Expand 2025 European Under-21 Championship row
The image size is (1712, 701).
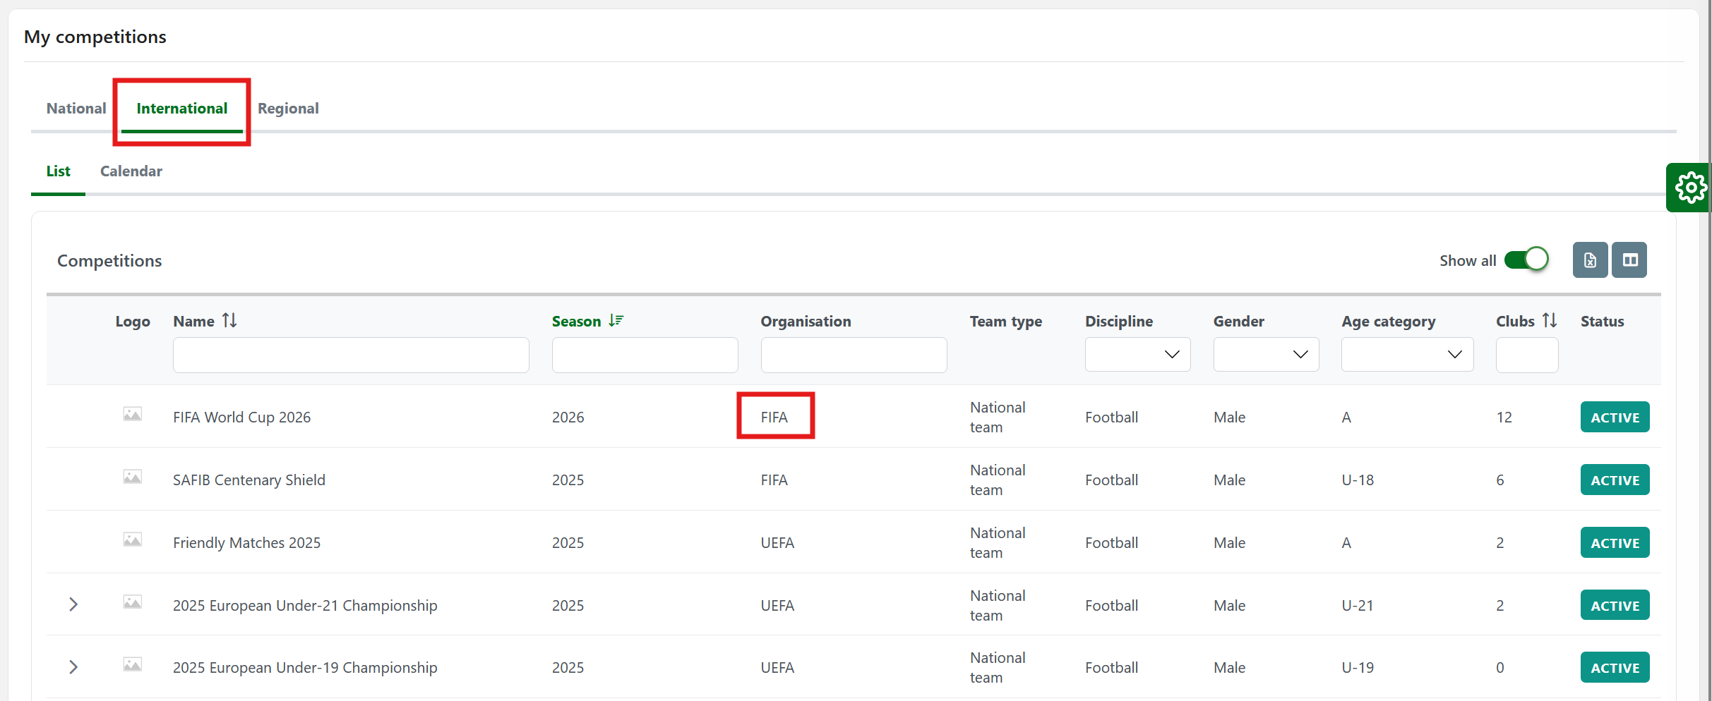73,604
